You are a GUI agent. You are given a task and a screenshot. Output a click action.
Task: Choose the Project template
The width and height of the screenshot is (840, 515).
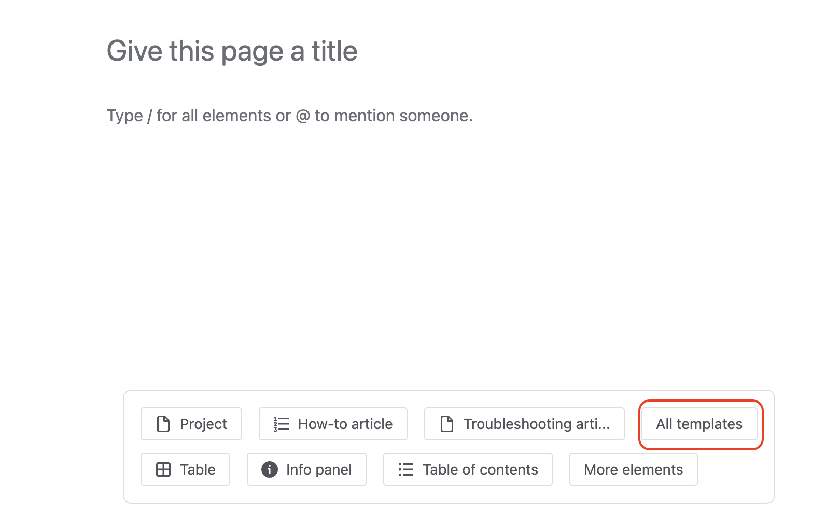(x=191, y=424)
